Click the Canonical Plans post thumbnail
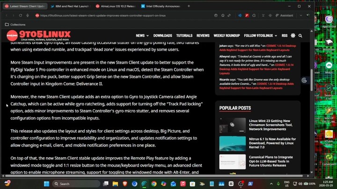Screen dimensions: 337x189 point(233,162)
